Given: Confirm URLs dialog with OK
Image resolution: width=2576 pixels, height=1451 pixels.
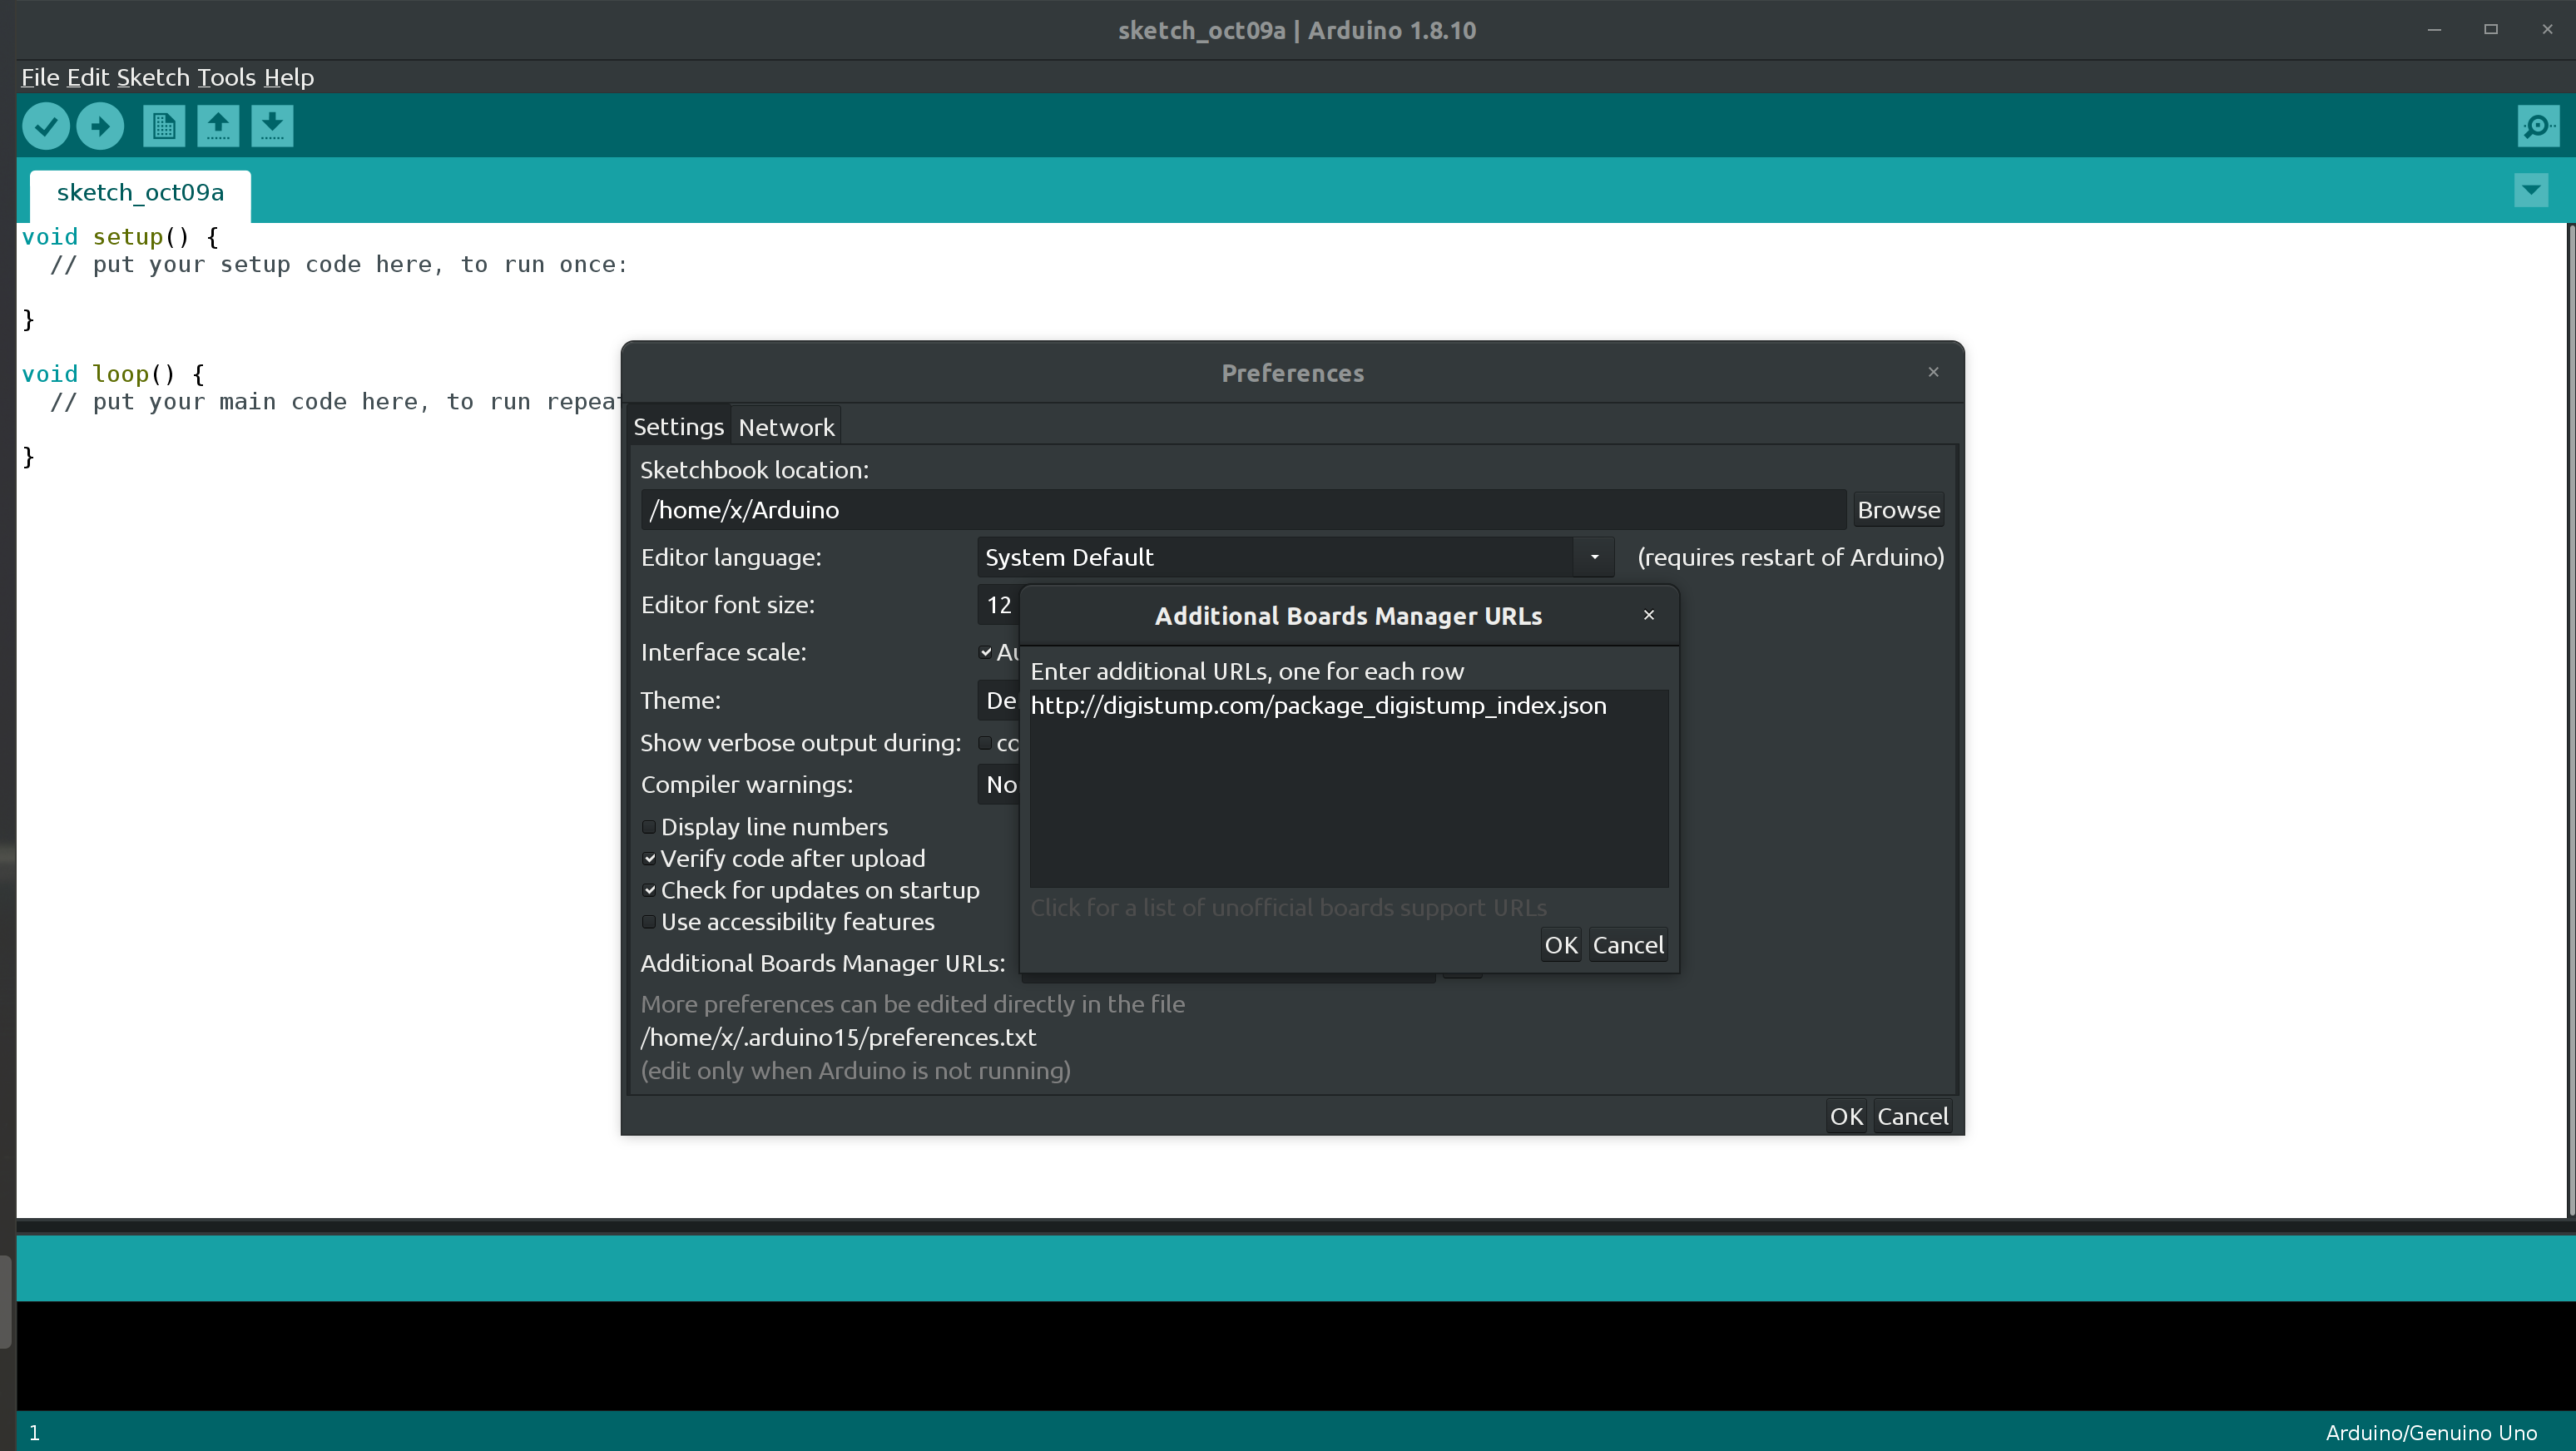Looking at the screenshot, I should pos(1560,945).
